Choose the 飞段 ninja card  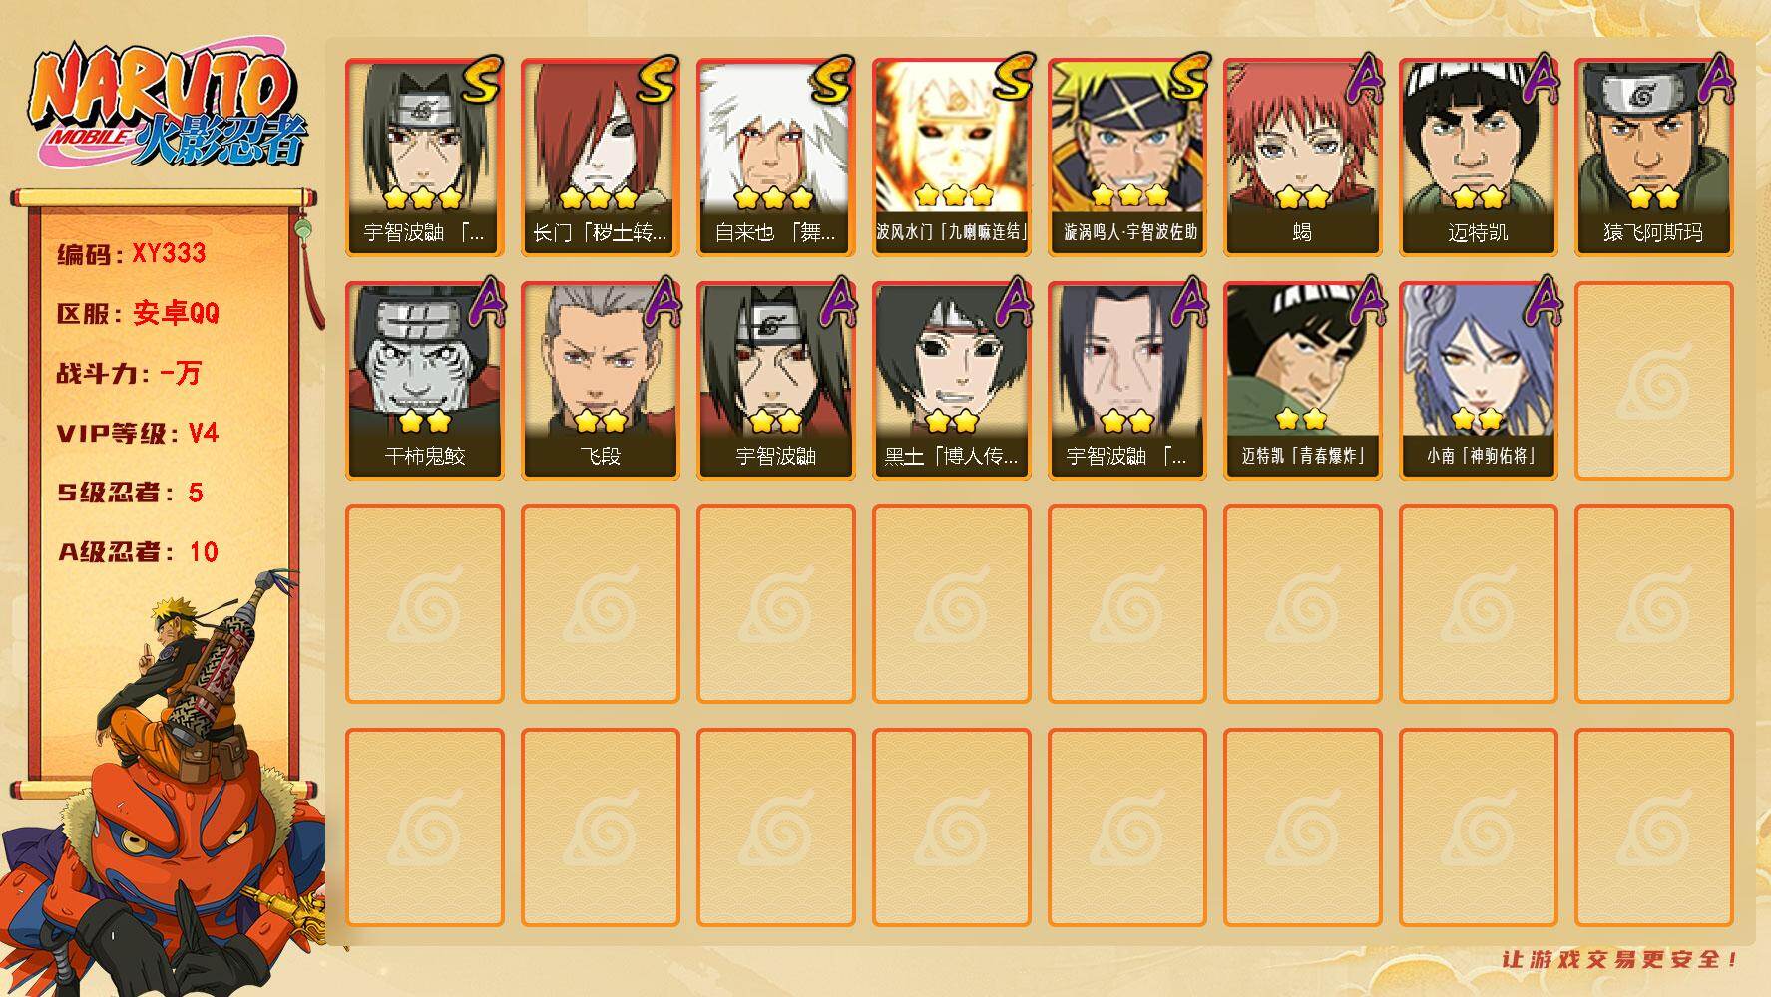coord(600,380)
